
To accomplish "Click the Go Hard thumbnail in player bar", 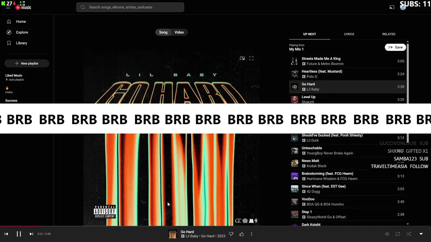I will point(173,234).
